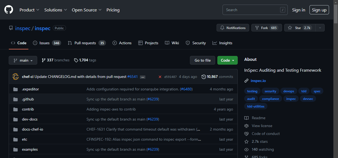Click the compliance topic tag

click(x=270, y=99)
